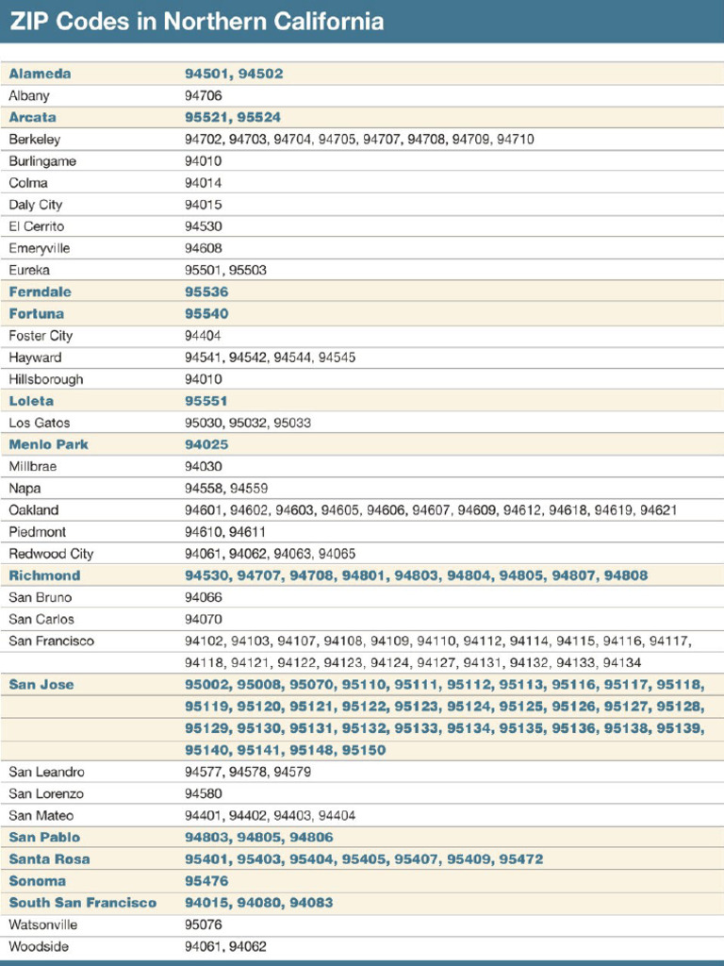
Task: Select the Richmond city heading
Action: pos(44,575)
